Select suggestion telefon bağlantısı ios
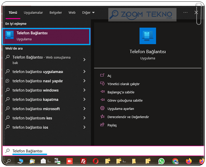The image size is (206, 167). (x=30, y=128)
